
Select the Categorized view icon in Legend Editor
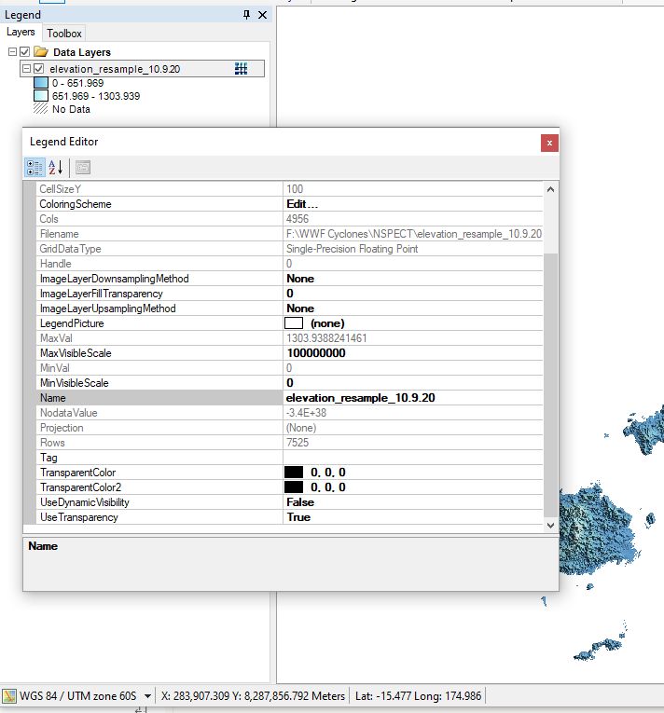click(35, 168)
